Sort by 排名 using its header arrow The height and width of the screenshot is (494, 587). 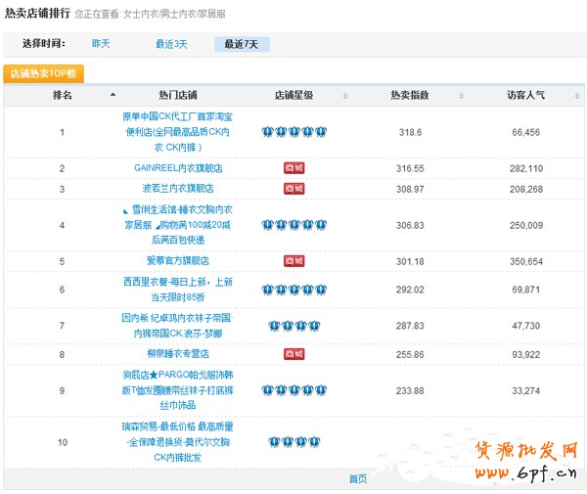point(113,95)
